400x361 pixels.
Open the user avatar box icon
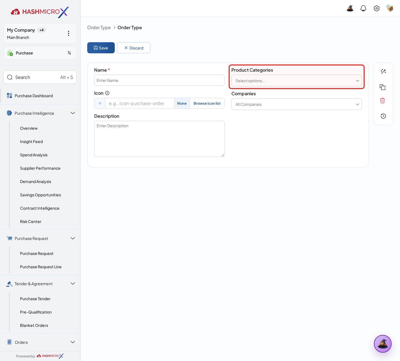click(390, 8)
